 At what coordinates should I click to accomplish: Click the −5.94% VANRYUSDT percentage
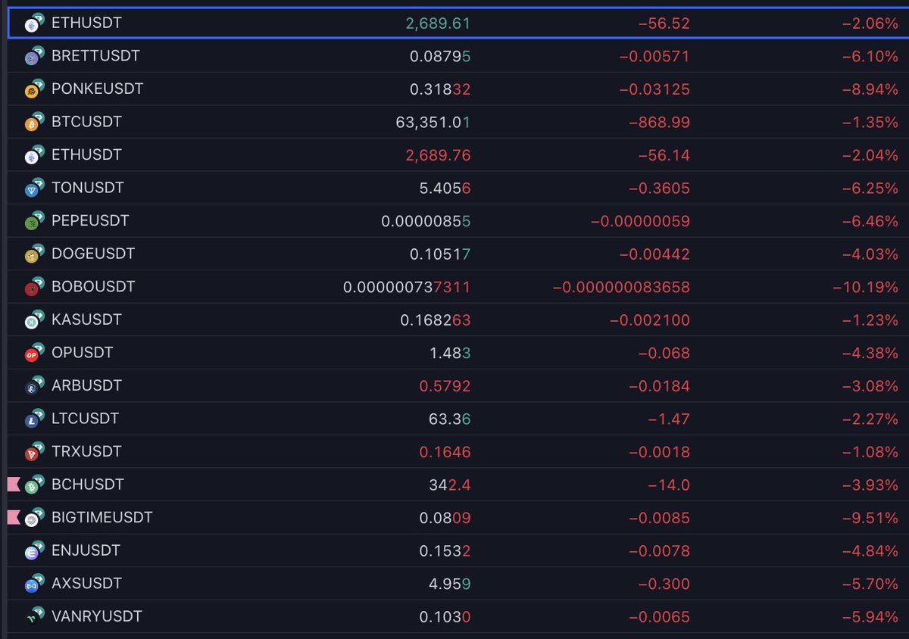tap(870, 616)
